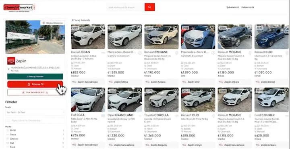
Task: Open the Ford COURIER car photo
Action: click(x=271, y=99)
